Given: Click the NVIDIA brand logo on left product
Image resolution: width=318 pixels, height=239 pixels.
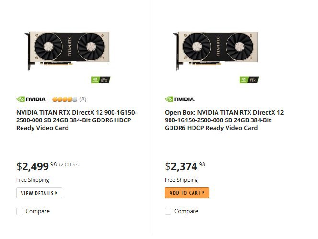Looking at the screenshot, I should tap(31, 99).
